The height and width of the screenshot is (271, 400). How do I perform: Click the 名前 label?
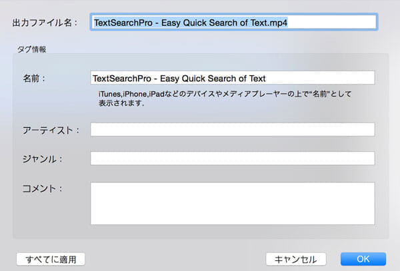pos(34,79)
